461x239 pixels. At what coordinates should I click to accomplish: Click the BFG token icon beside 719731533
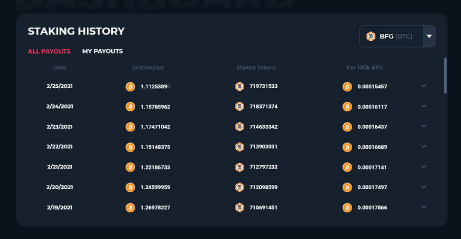click(239, 86)
